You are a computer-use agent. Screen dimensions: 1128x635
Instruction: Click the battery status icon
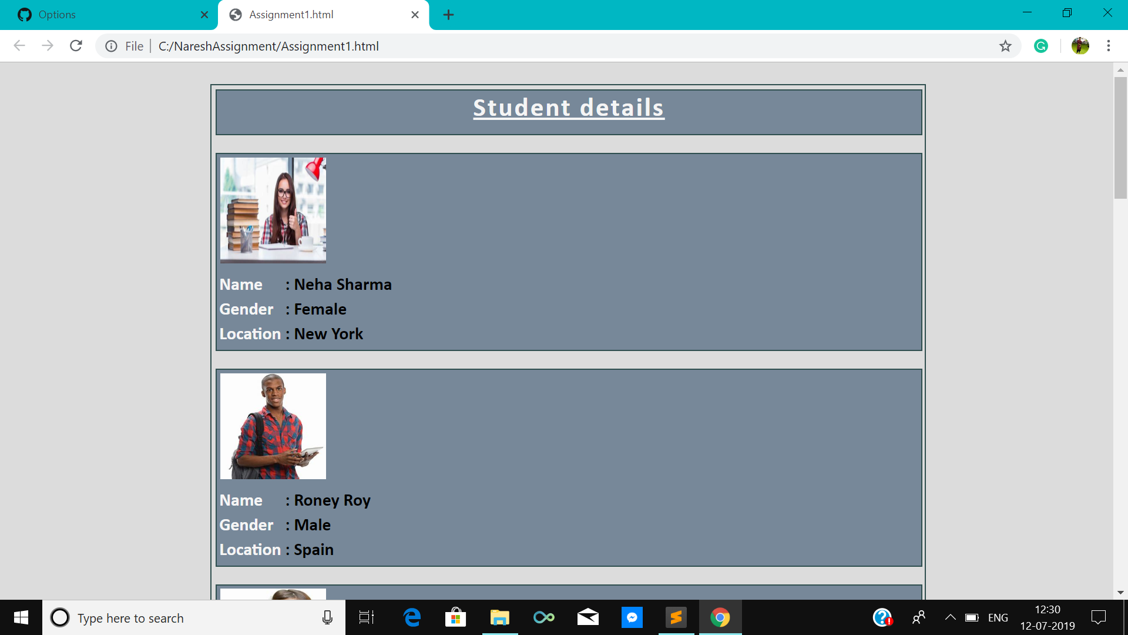[972, 617]
